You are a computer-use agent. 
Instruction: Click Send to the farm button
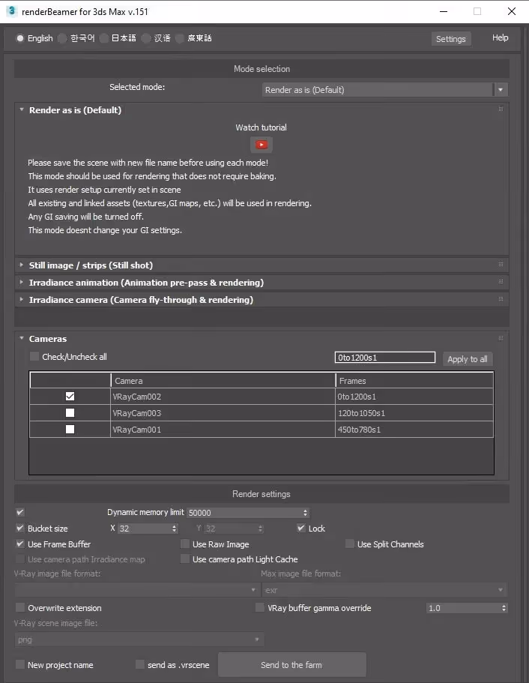291,665
